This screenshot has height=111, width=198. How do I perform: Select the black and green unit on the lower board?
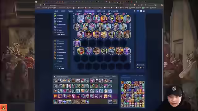click(x=104, y=51)
